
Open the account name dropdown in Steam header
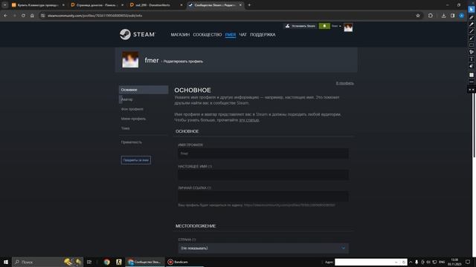pos(336,26)
